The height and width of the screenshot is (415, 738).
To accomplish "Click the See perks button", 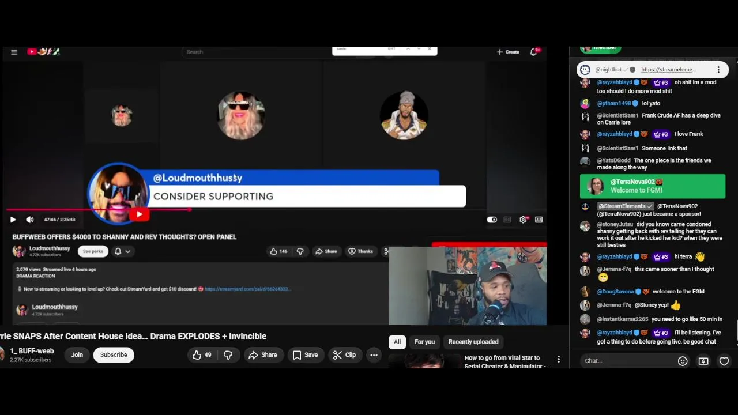I will (93, 251).
